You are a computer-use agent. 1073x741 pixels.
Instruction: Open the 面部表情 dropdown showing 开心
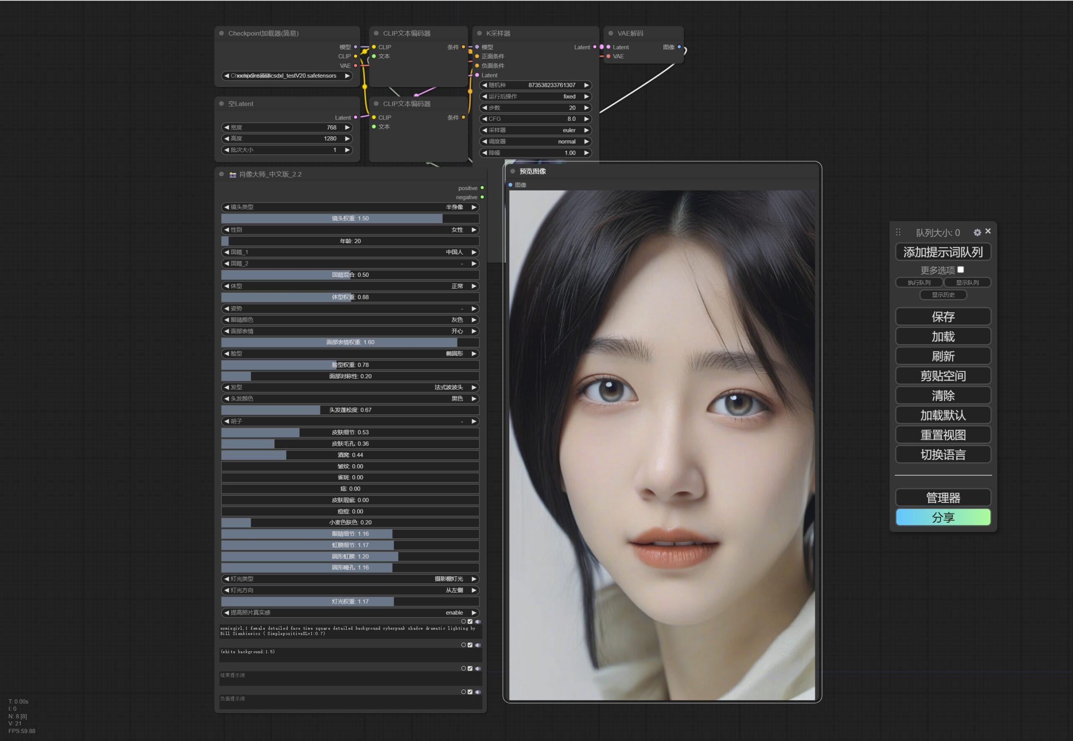(x=350, y=331)
